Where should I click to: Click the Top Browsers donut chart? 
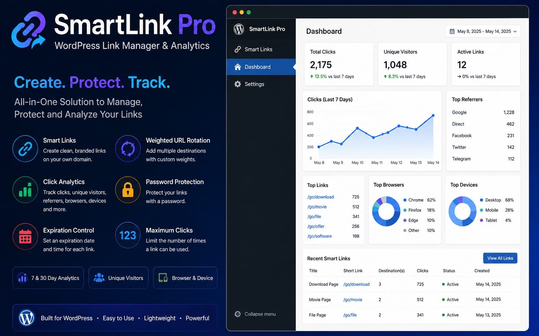tap(386, 211)
